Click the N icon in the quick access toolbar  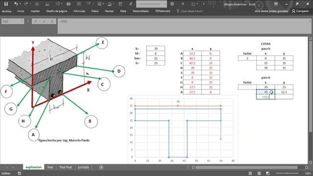click(182, 4)
